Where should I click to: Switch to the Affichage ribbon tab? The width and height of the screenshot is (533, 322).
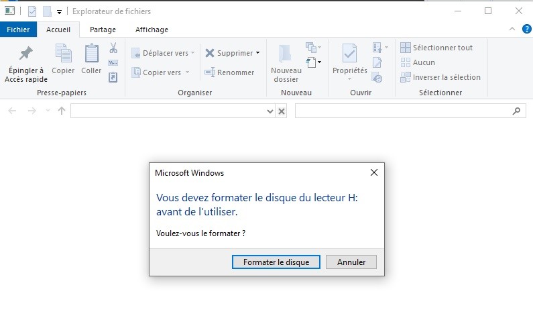(152, 30)
